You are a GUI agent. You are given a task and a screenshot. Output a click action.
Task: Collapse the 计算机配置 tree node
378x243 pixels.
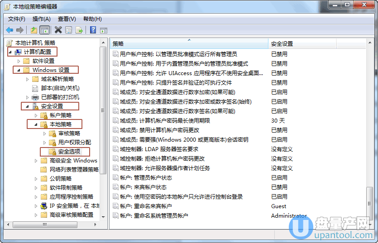click(x=10, y=52)
